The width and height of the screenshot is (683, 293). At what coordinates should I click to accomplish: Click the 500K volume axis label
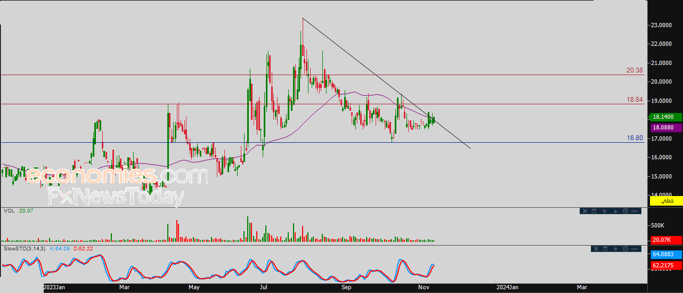[658, 226]
